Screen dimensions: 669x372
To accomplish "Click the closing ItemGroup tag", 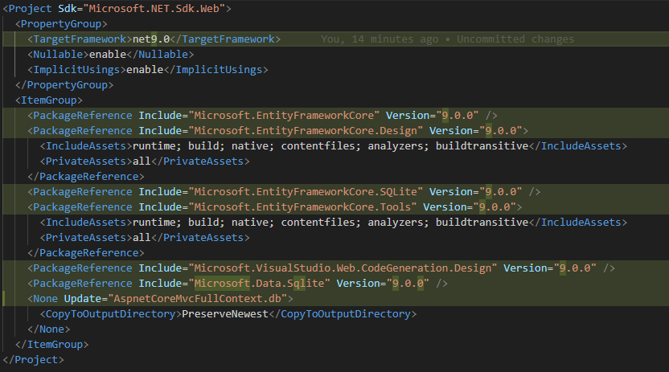I will click(52, 345).
